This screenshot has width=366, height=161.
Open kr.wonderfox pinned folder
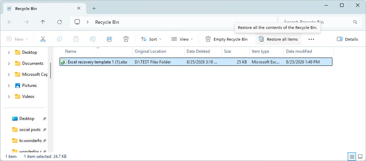coord(30,141)
